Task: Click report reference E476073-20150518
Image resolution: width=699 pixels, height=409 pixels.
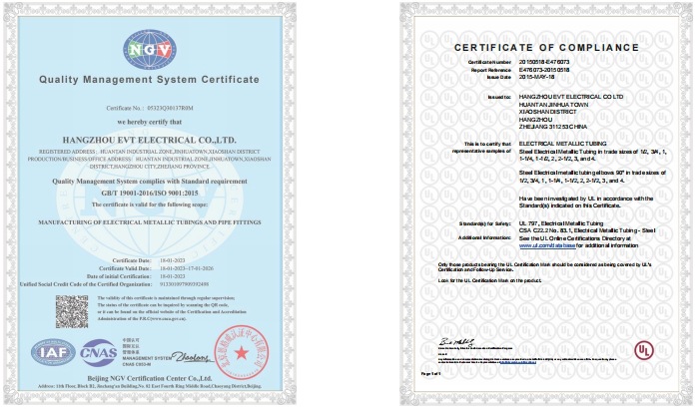Action: click(544, 70)
